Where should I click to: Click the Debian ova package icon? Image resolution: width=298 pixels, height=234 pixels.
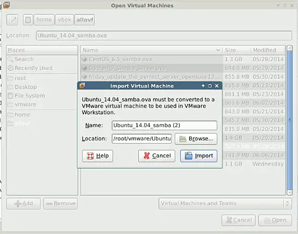[x=85, y=68]
